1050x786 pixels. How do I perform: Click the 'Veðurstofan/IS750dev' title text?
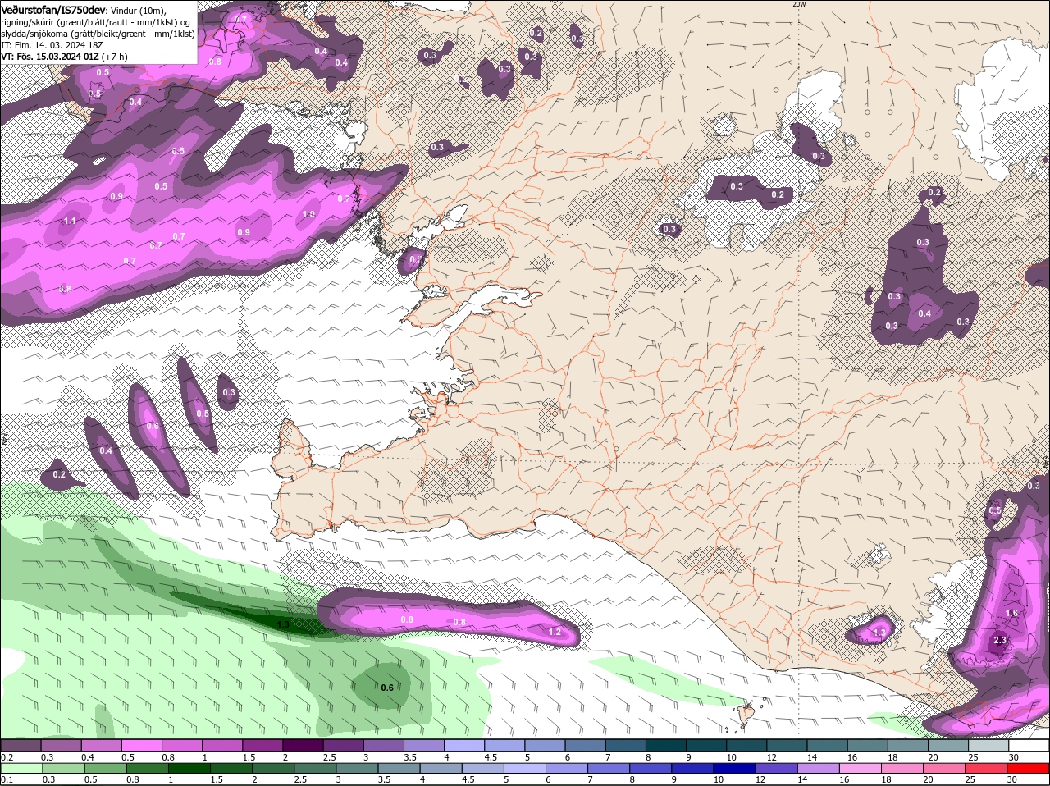click(x=53, y=9)
